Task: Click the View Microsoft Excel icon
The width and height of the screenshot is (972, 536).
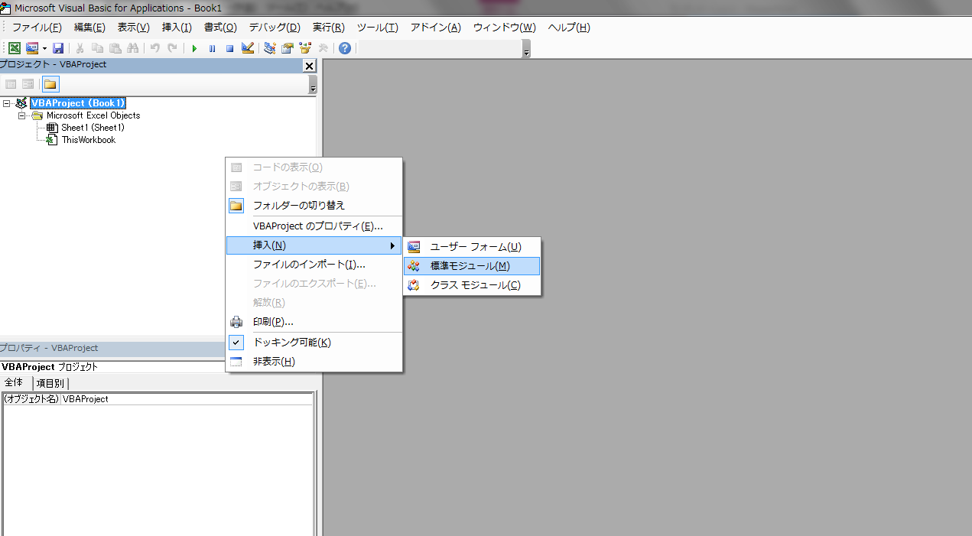Action: pos(14,47)
